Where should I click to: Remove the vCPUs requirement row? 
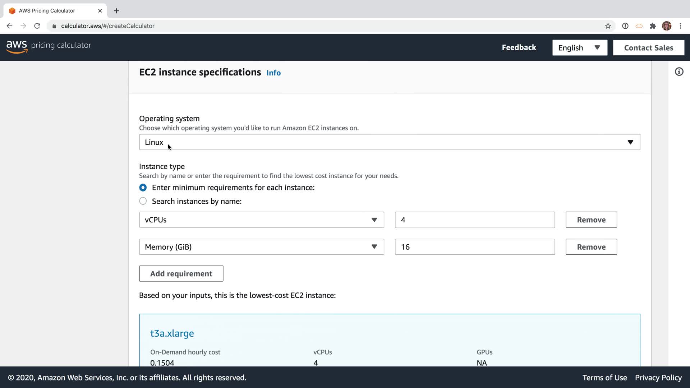point(591,220)
